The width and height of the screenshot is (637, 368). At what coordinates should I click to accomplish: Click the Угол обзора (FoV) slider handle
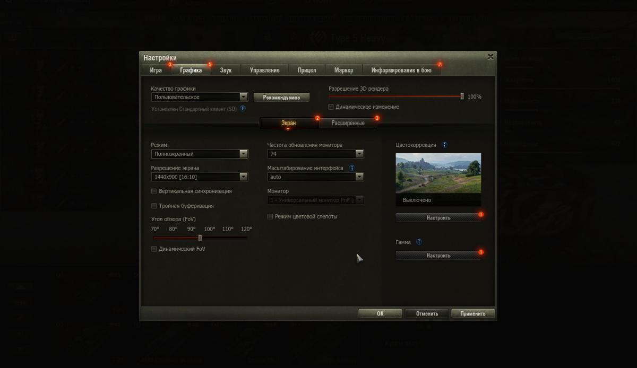[200, 238]
